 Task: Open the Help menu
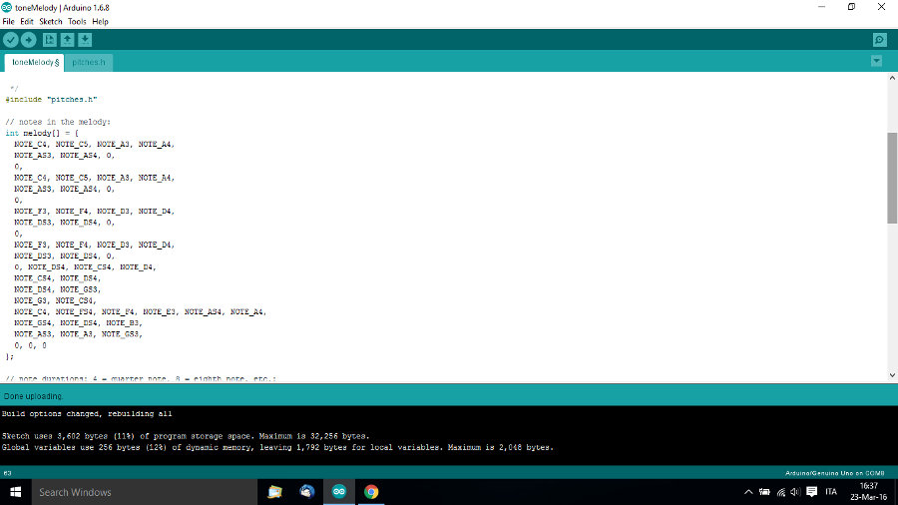click(100, 21)
